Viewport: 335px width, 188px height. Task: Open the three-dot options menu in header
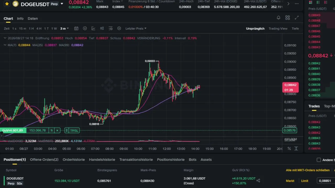tap(297, 4)
